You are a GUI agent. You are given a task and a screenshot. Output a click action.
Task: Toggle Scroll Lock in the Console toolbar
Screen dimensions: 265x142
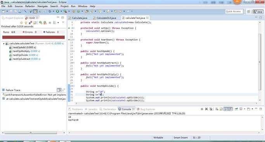pos(221,109)
